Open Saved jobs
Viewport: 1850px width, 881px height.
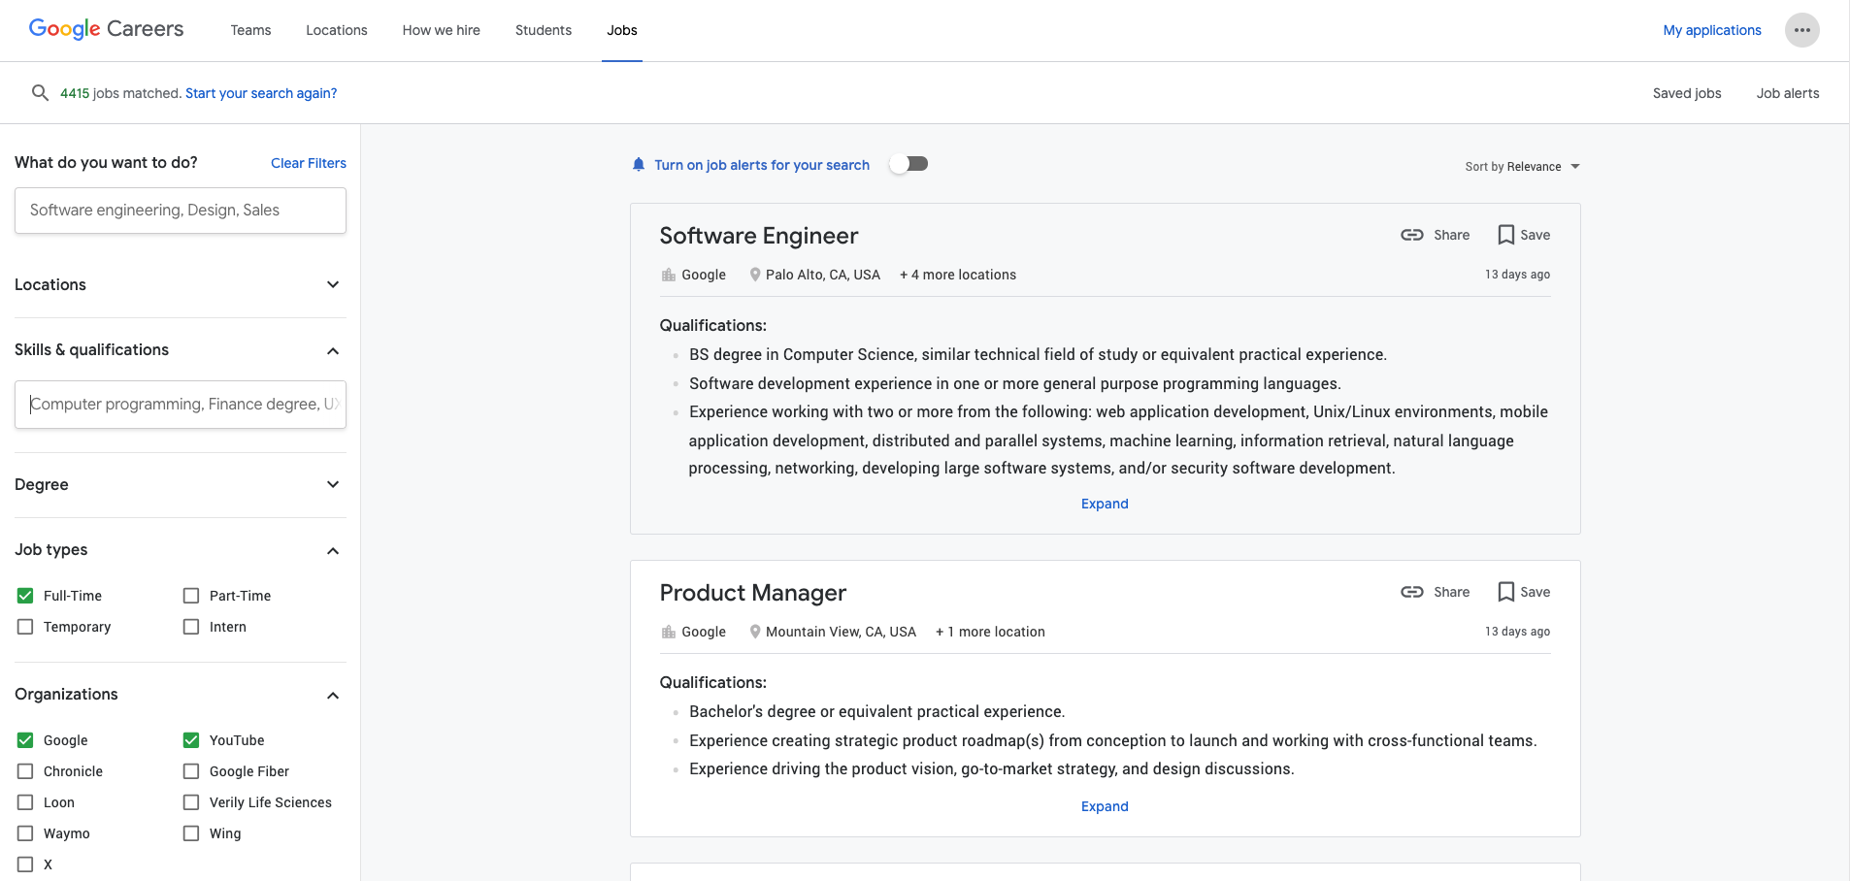[1687, 93]
